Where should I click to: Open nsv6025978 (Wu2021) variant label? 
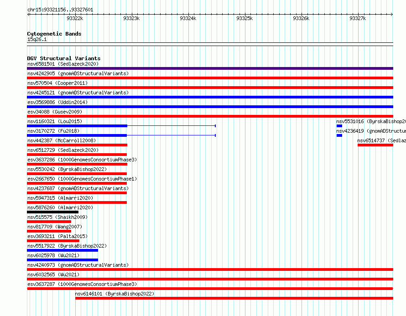(53, 255)
